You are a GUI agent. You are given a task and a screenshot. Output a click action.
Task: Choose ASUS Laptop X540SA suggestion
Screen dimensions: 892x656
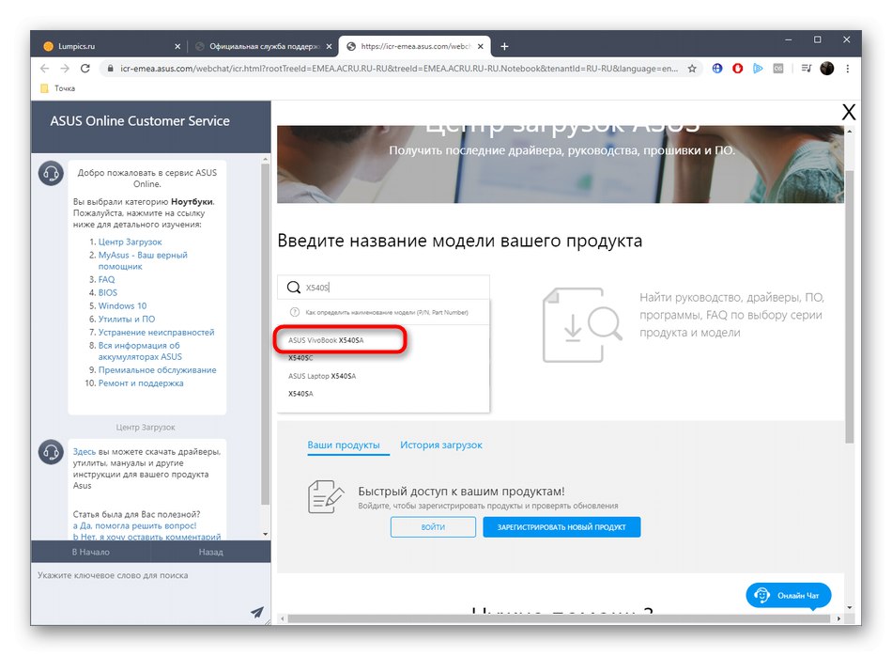[322, 376]
